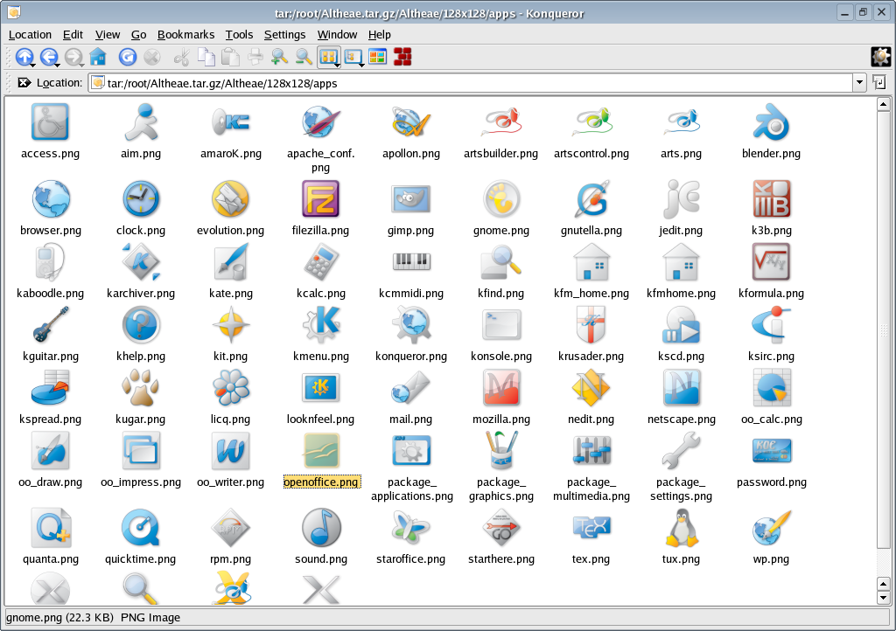Select the package_settings.png wrench icon

[681, 451]
